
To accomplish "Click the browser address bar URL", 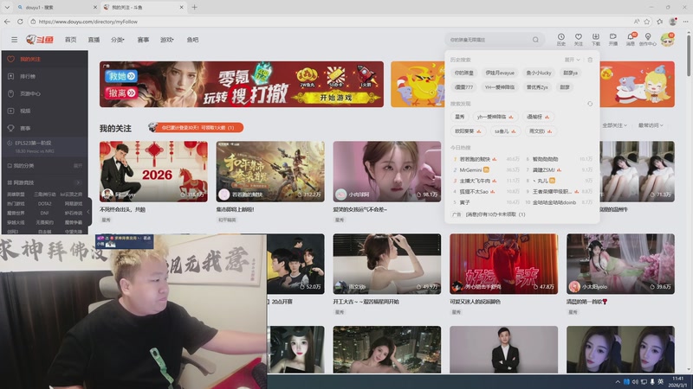I will coord(88,22).
